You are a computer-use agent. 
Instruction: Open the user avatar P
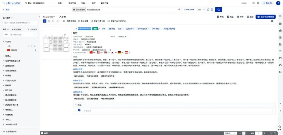coord(278,3)
